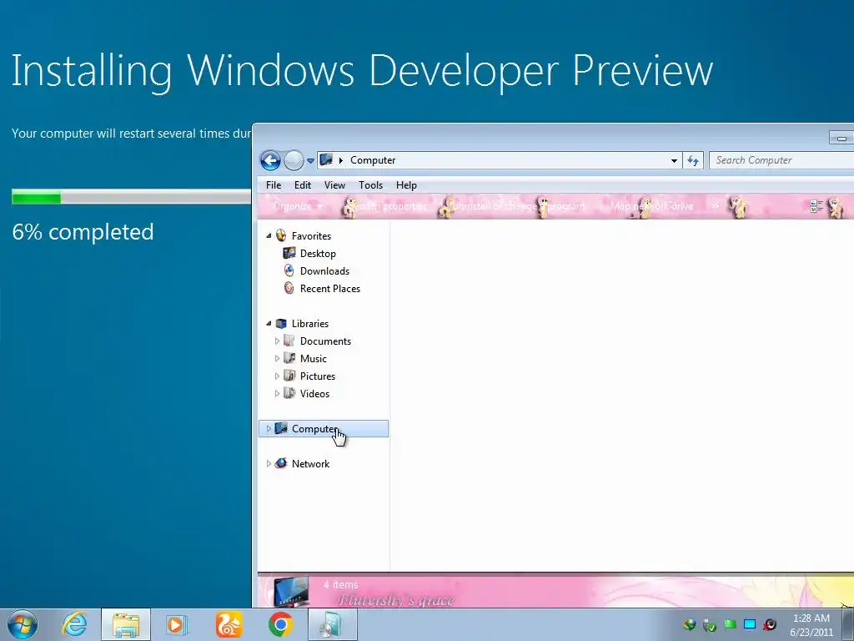Open Windows Media Player from taskbar

click(x=176, y=624)
